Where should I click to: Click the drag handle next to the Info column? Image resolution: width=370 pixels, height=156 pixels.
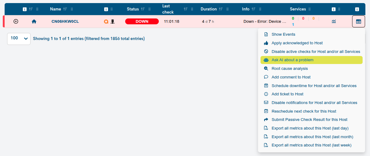(260, 9)
